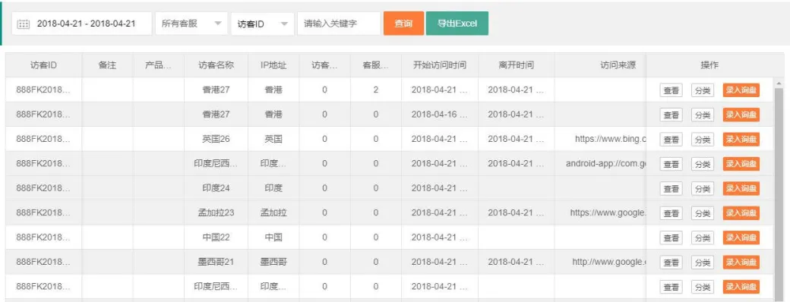Select the 开始访问时间 column header
790x302 pixels.
pos(439,65)
